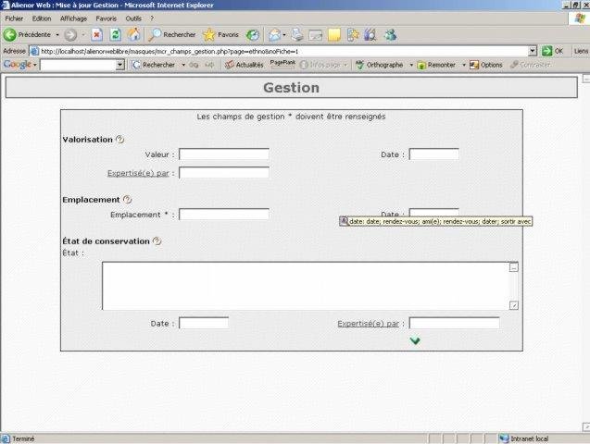Click the green checkmark validate icon
The height and width of the screenshot is (444, 590).
pyautogui.click(x=415, y=340)
